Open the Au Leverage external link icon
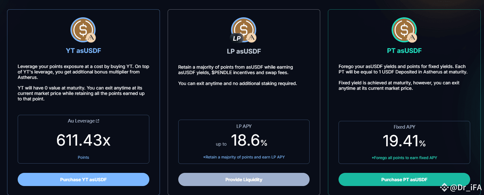Image resolution: width=484 pixels, height=195 pixels. pos(98,121)
